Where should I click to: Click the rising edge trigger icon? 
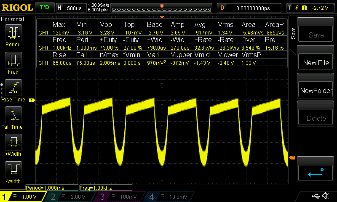coord(297,8)
